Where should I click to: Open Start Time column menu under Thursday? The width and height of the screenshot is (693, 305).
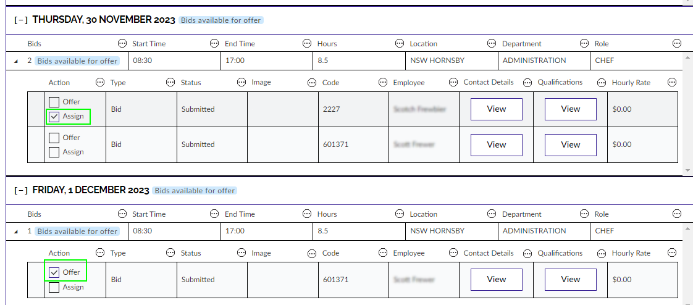(214, 44)
